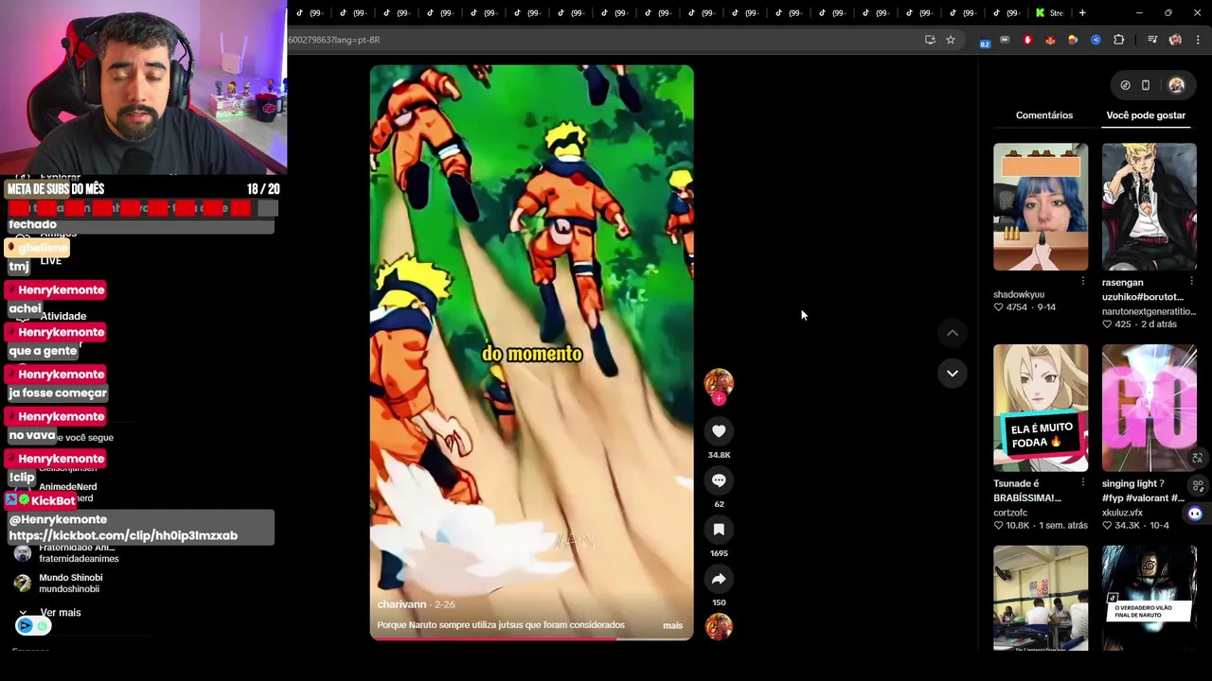Open options for the Tsunade video

click(x=1083, y=482)
